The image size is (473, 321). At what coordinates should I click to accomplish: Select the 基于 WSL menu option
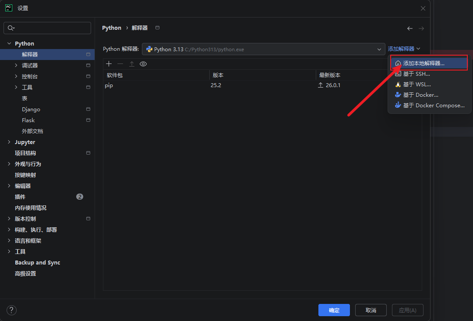[x=417, y=85]
